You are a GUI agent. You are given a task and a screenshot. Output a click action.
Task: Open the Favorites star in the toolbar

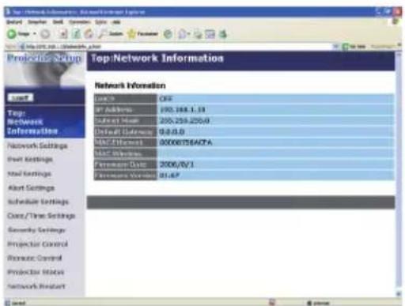tap(142, 34)
